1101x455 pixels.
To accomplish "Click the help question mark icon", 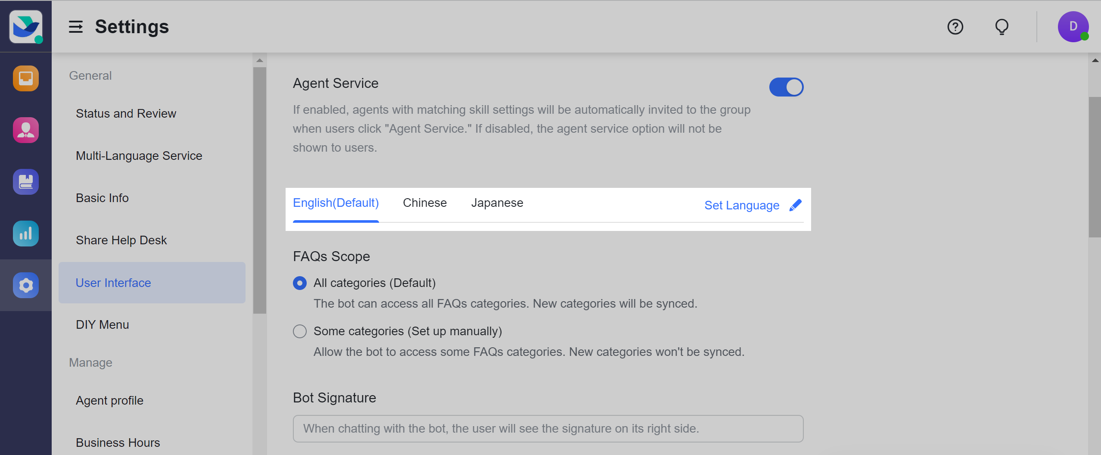I will (x=955, y=27).
